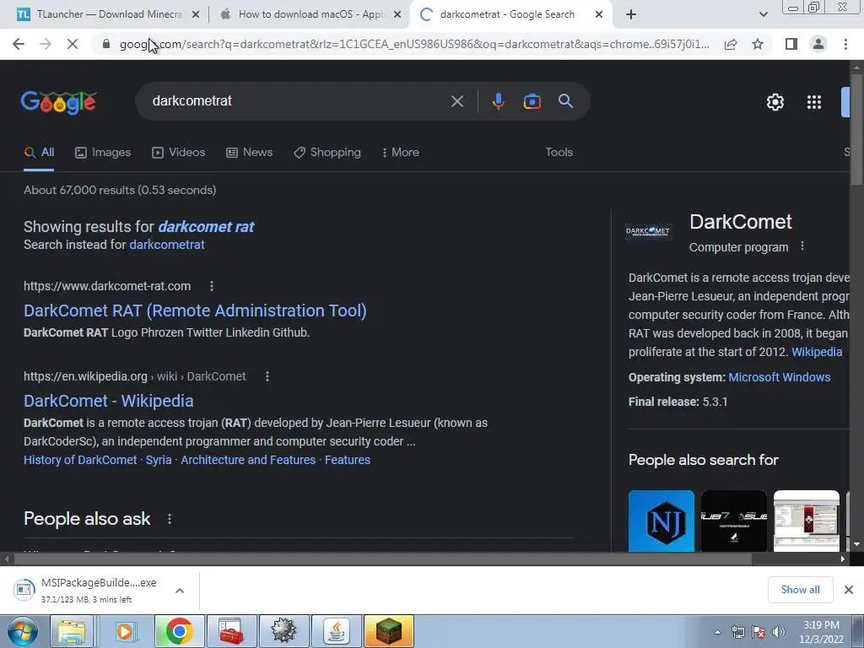Open MSIPackageBuilder download item
This screenshot has width=864, height=648.
coord(88,590)
